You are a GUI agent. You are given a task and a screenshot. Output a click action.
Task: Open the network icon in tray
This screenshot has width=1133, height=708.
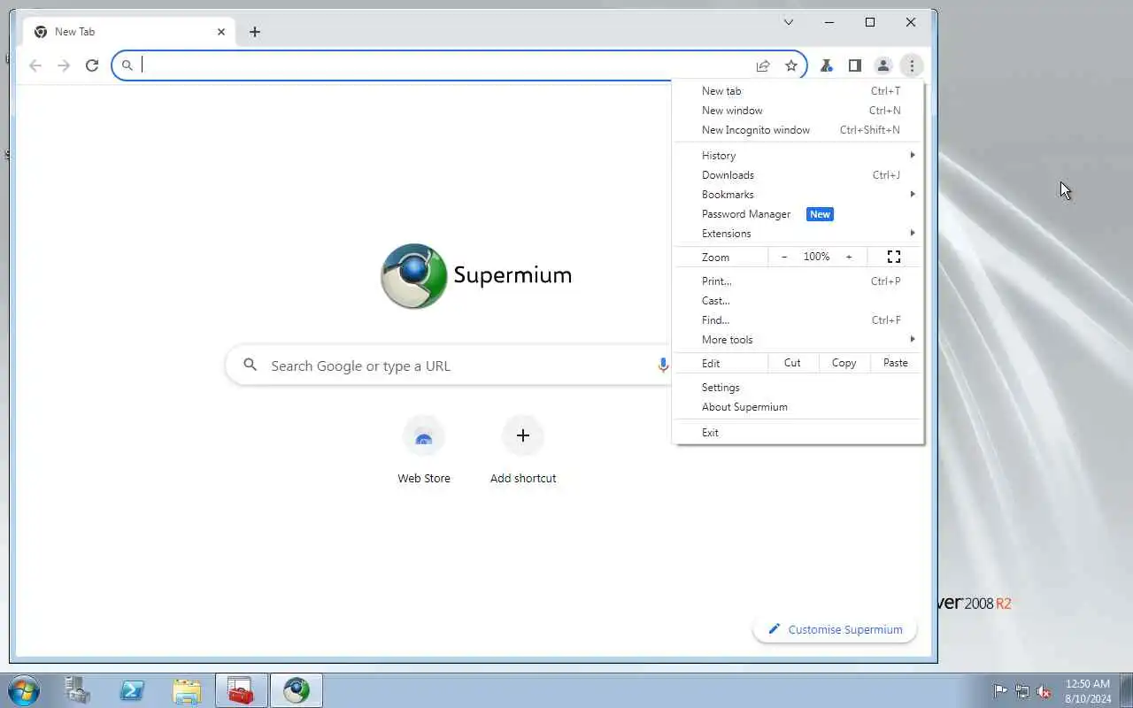[1022, 691]
